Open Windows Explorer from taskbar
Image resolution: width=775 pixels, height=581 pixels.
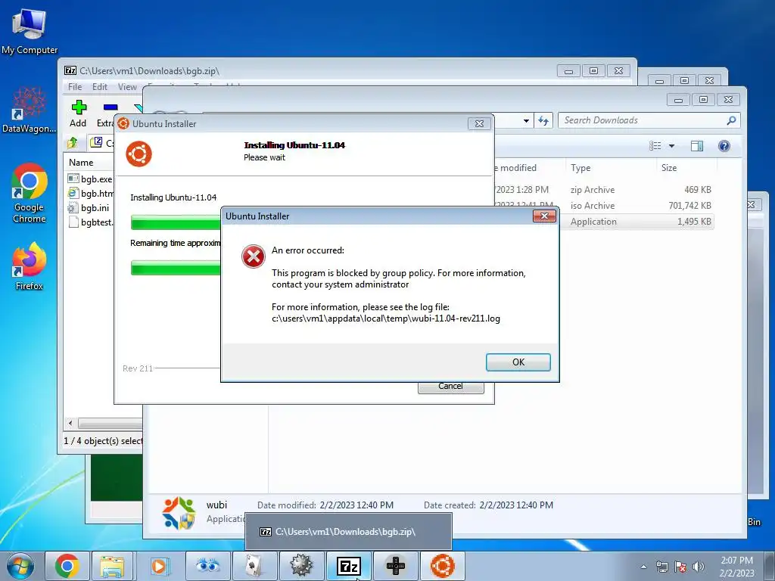(112, 566)
